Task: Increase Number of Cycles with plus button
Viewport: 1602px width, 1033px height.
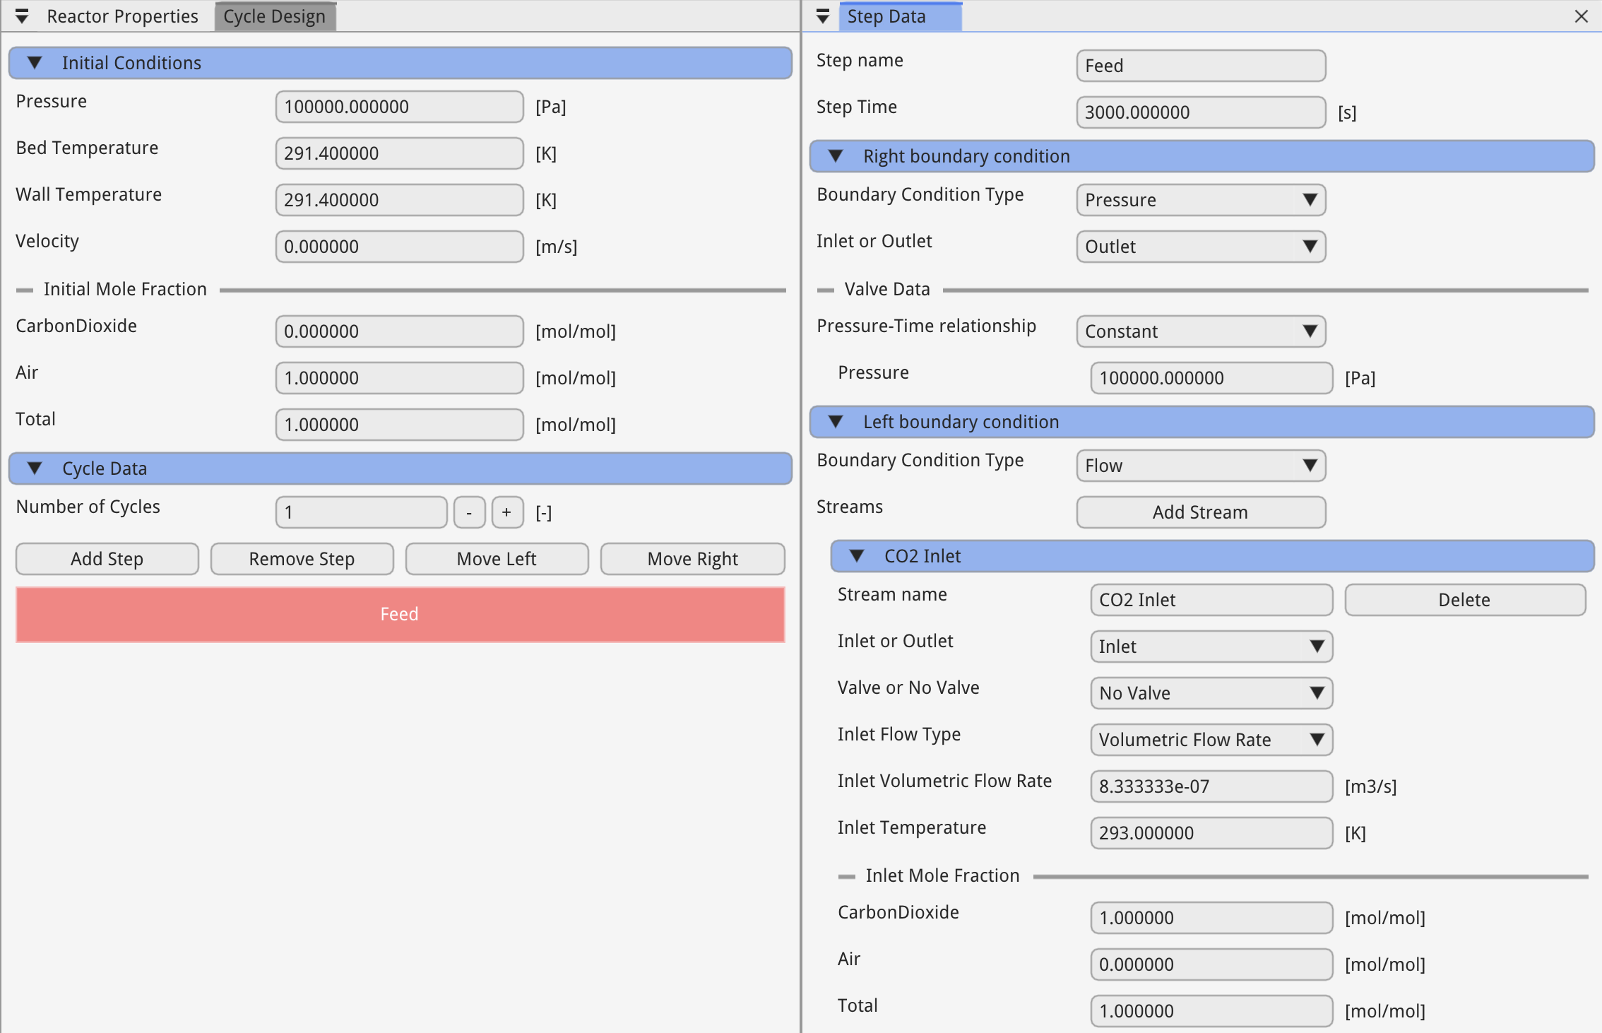Action: 507,512
